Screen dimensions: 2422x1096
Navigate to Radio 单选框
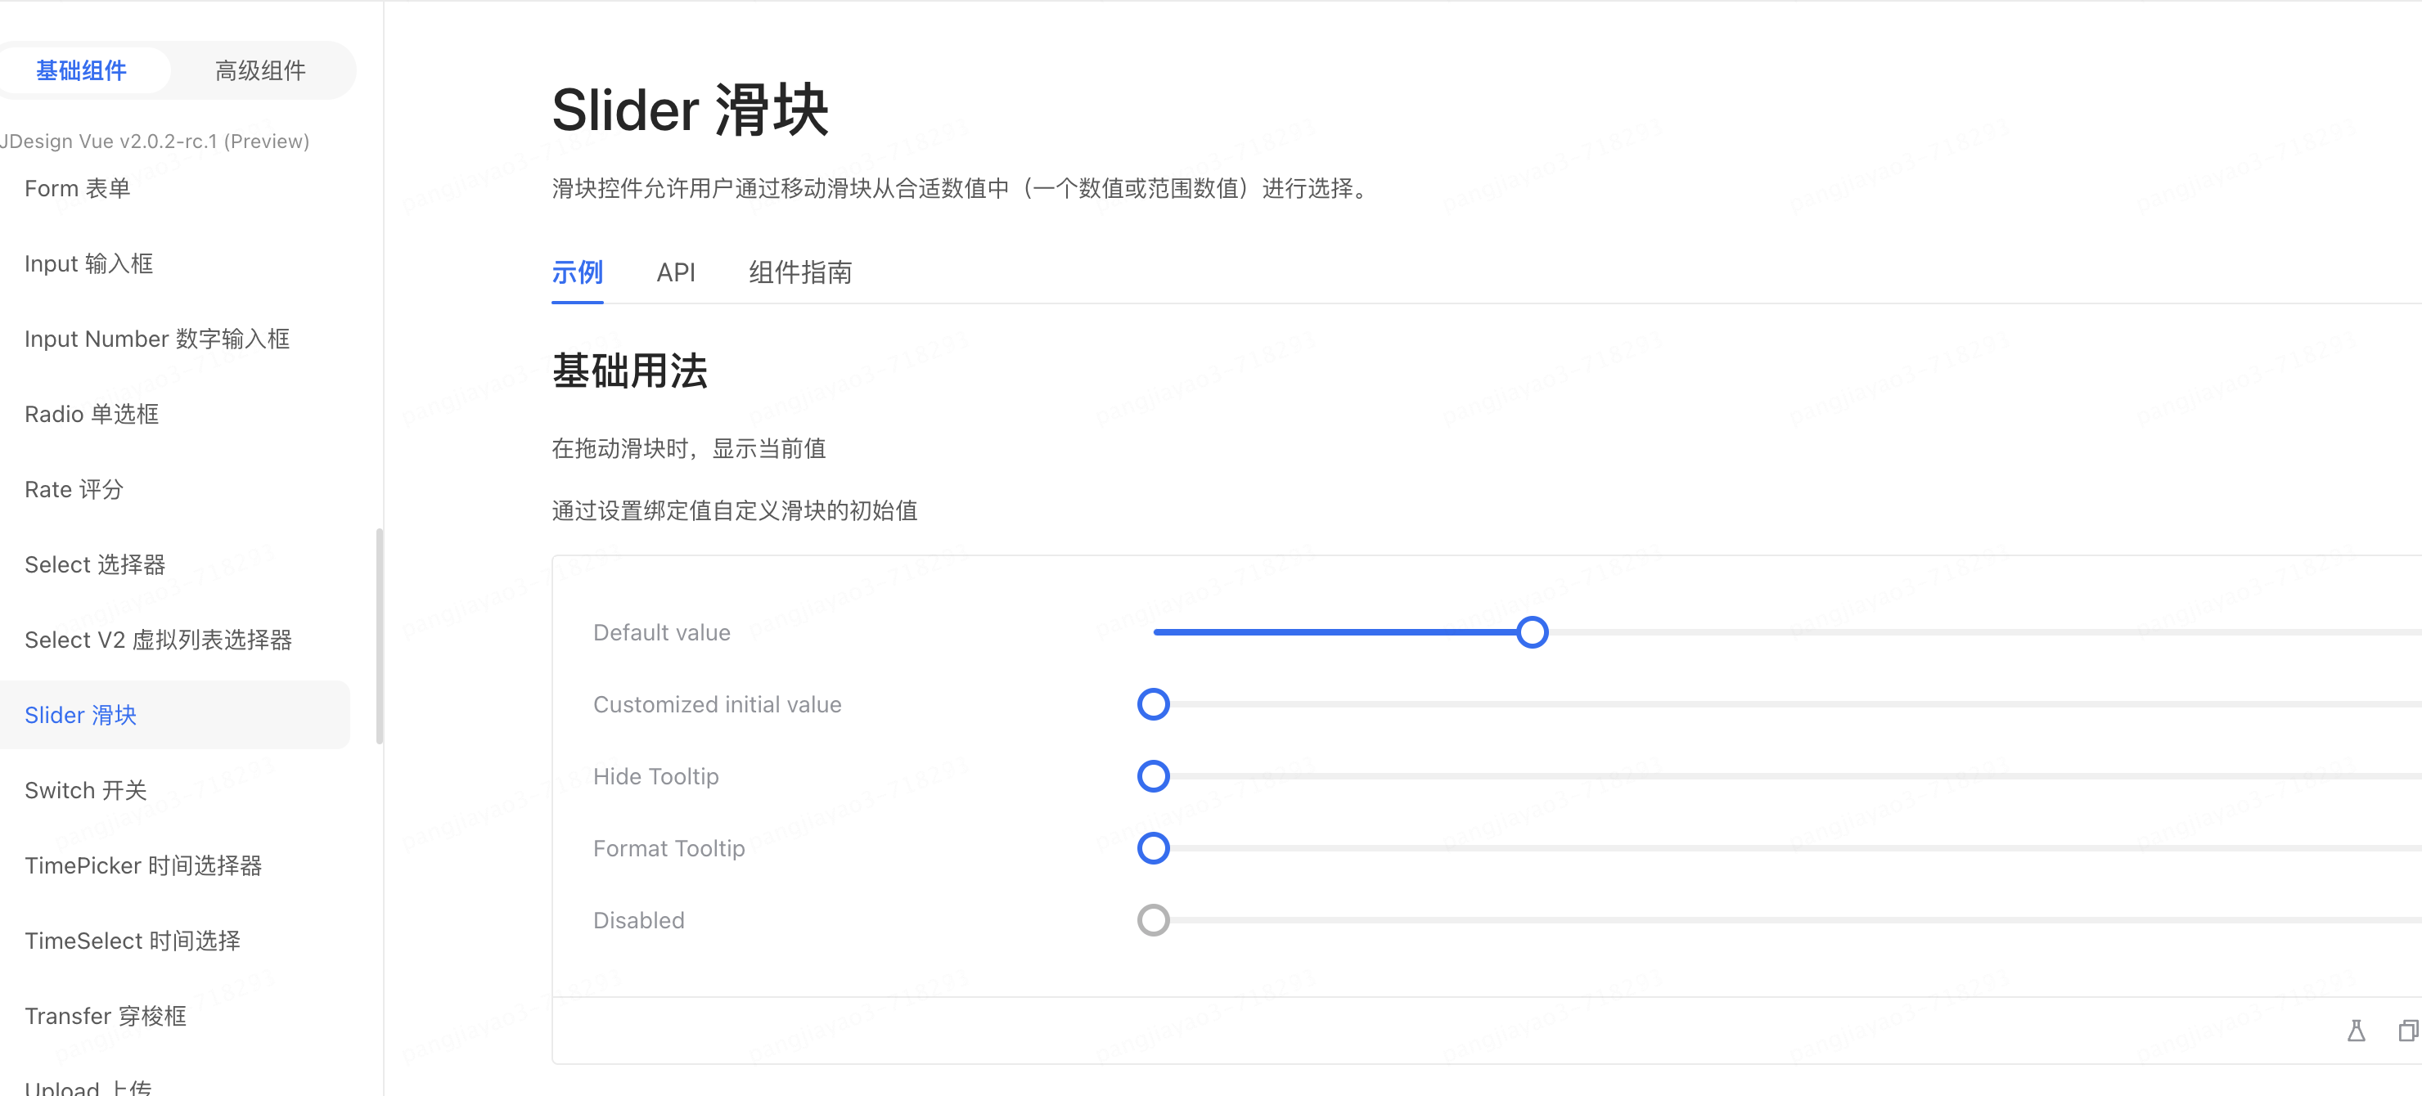[x=91, y=415]
